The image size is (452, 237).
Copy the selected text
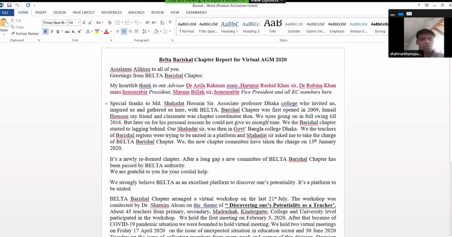pos(17,27)
